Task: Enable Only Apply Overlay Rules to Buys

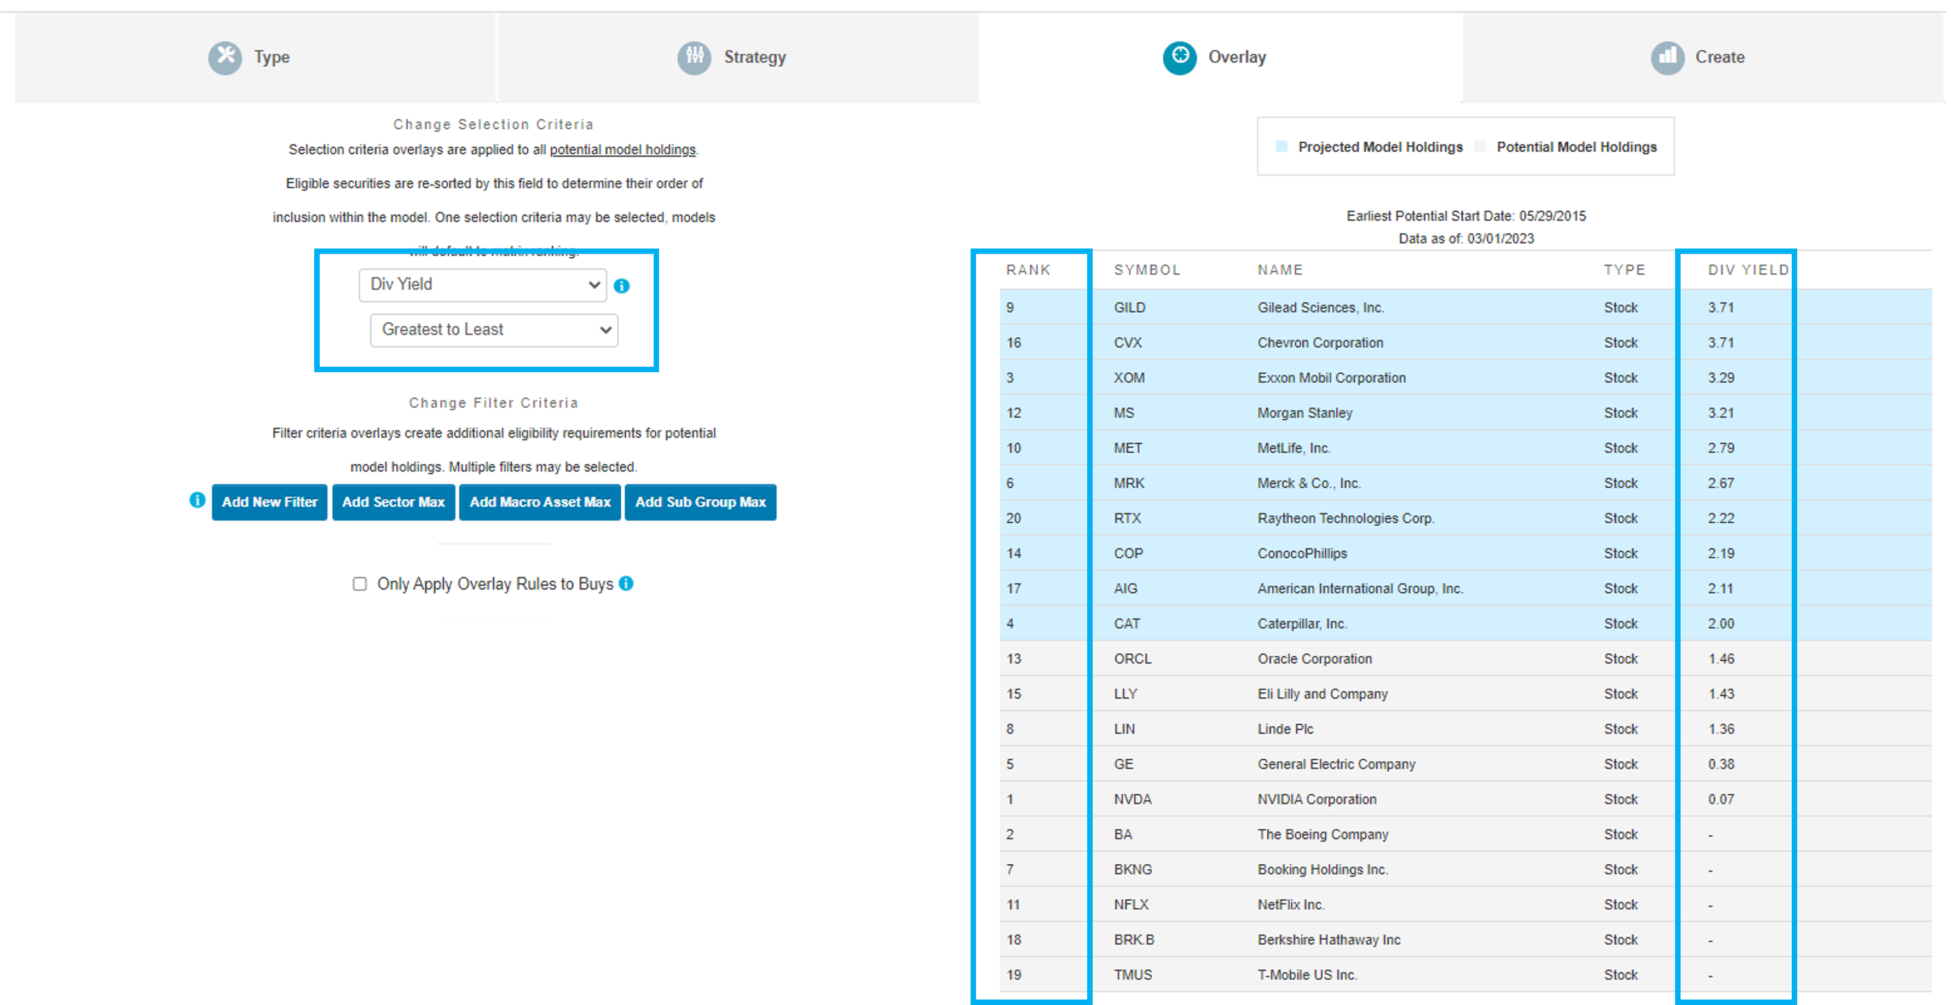Action: [360, 583]
